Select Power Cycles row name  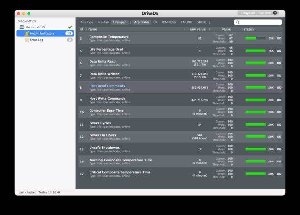coord(100,123)
